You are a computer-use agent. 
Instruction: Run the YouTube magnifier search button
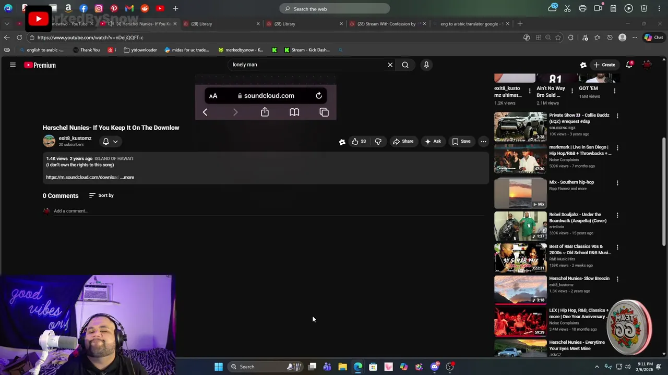click(x=405, y=65)
